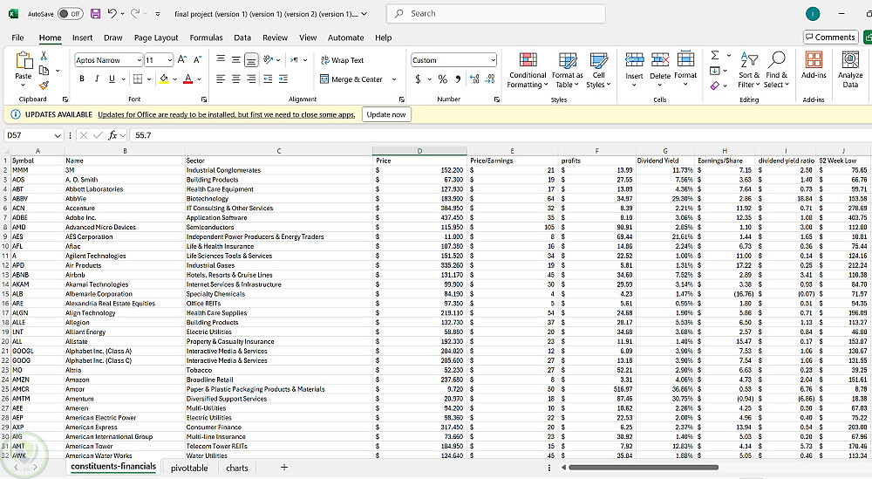Click the Update now button
The height and width of the screenshot is (479, 872).
pyautogui.click(x=385, y=115)
